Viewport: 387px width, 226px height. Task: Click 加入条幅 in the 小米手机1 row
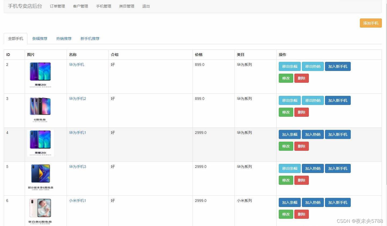[x=290, y=202]
